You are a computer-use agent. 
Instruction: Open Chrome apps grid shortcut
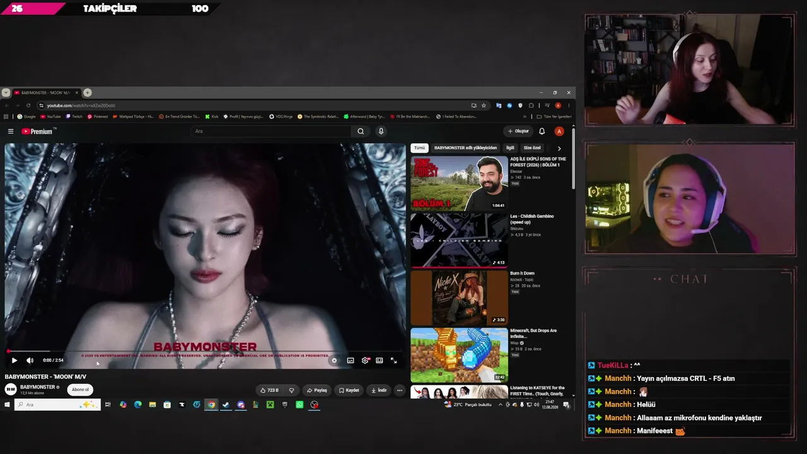(x=6, y=117)
